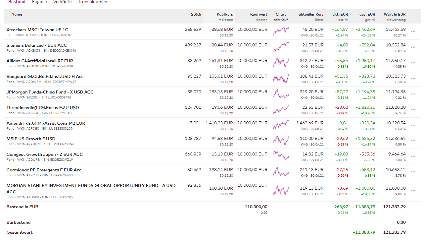Show more actions for Carmignac PF Emergents
The width and height of the screenshot is (424, 242).
coord(413,172)
